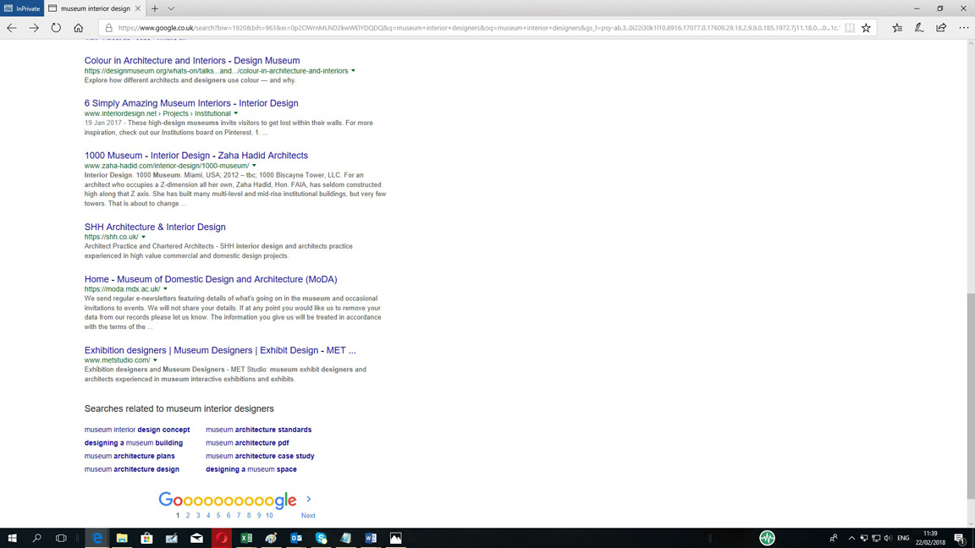Open the Share icon in toolbar
This screenshot has width=975, height=548.
[x=941, y=28]
